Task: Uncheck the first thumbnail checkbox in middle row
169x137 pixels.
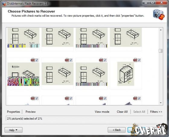Action: pos(37,60)
